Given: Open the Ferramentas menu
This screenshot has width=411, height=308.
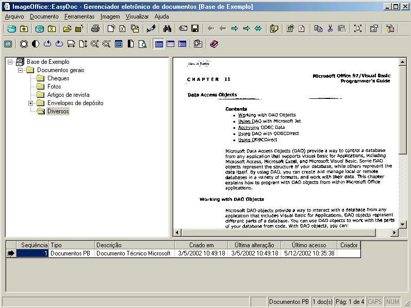Looking at the screenshot, I should (79, 16).
